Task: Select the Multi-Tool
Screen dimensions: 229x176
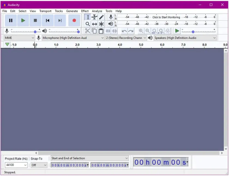Action: (x=101, y=24)
